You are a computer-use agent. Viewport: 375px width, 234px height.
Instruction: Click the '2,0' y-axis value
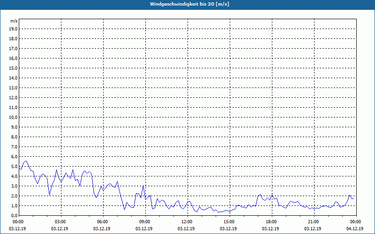click(x=15, y=196)
